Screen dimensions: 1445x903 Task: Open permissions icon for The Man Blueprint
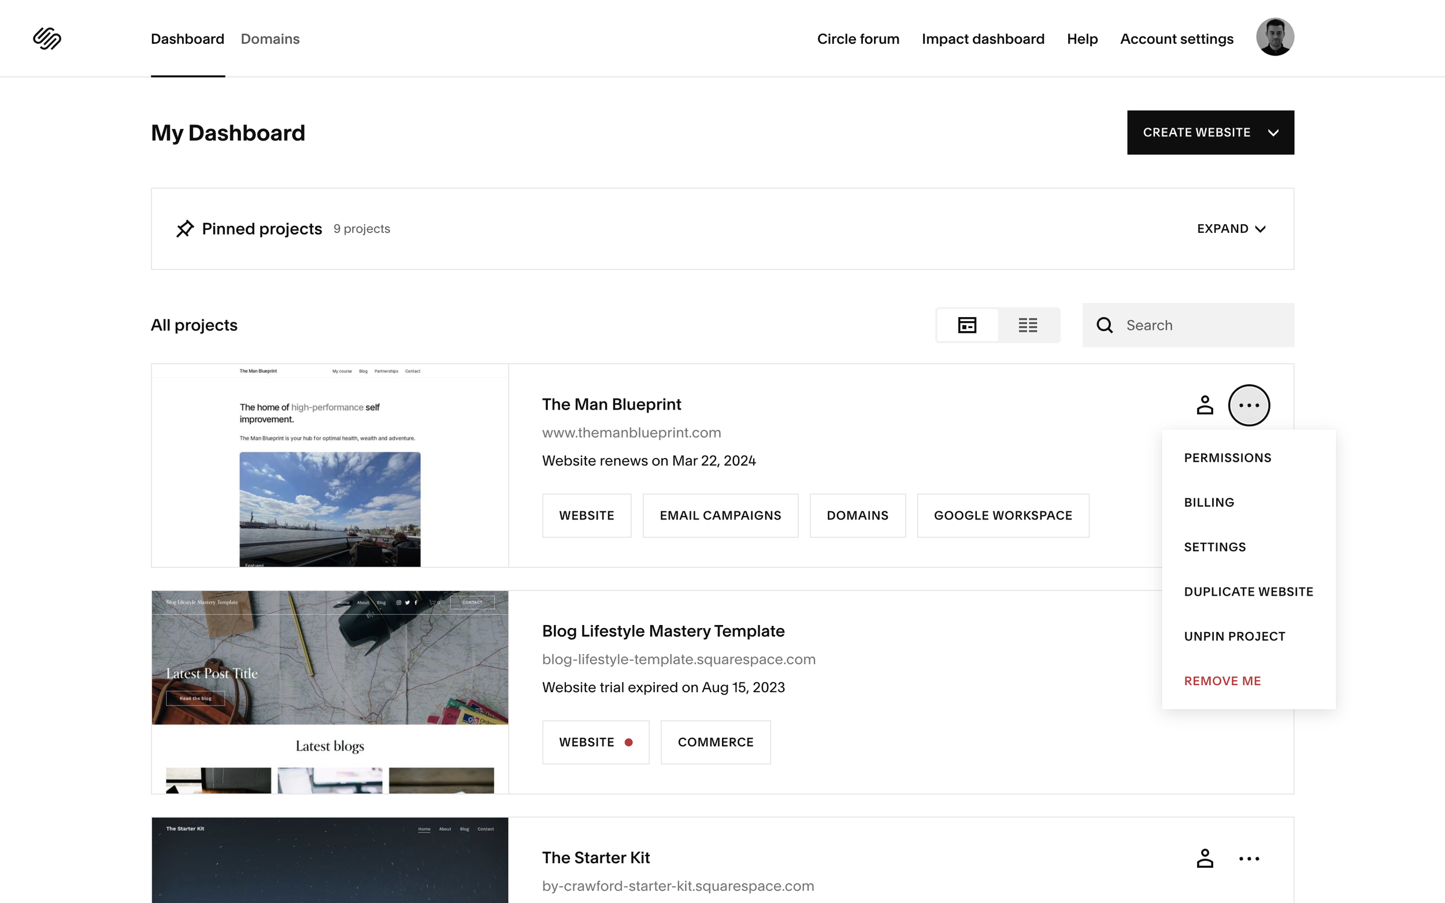tap(1205, 405)
